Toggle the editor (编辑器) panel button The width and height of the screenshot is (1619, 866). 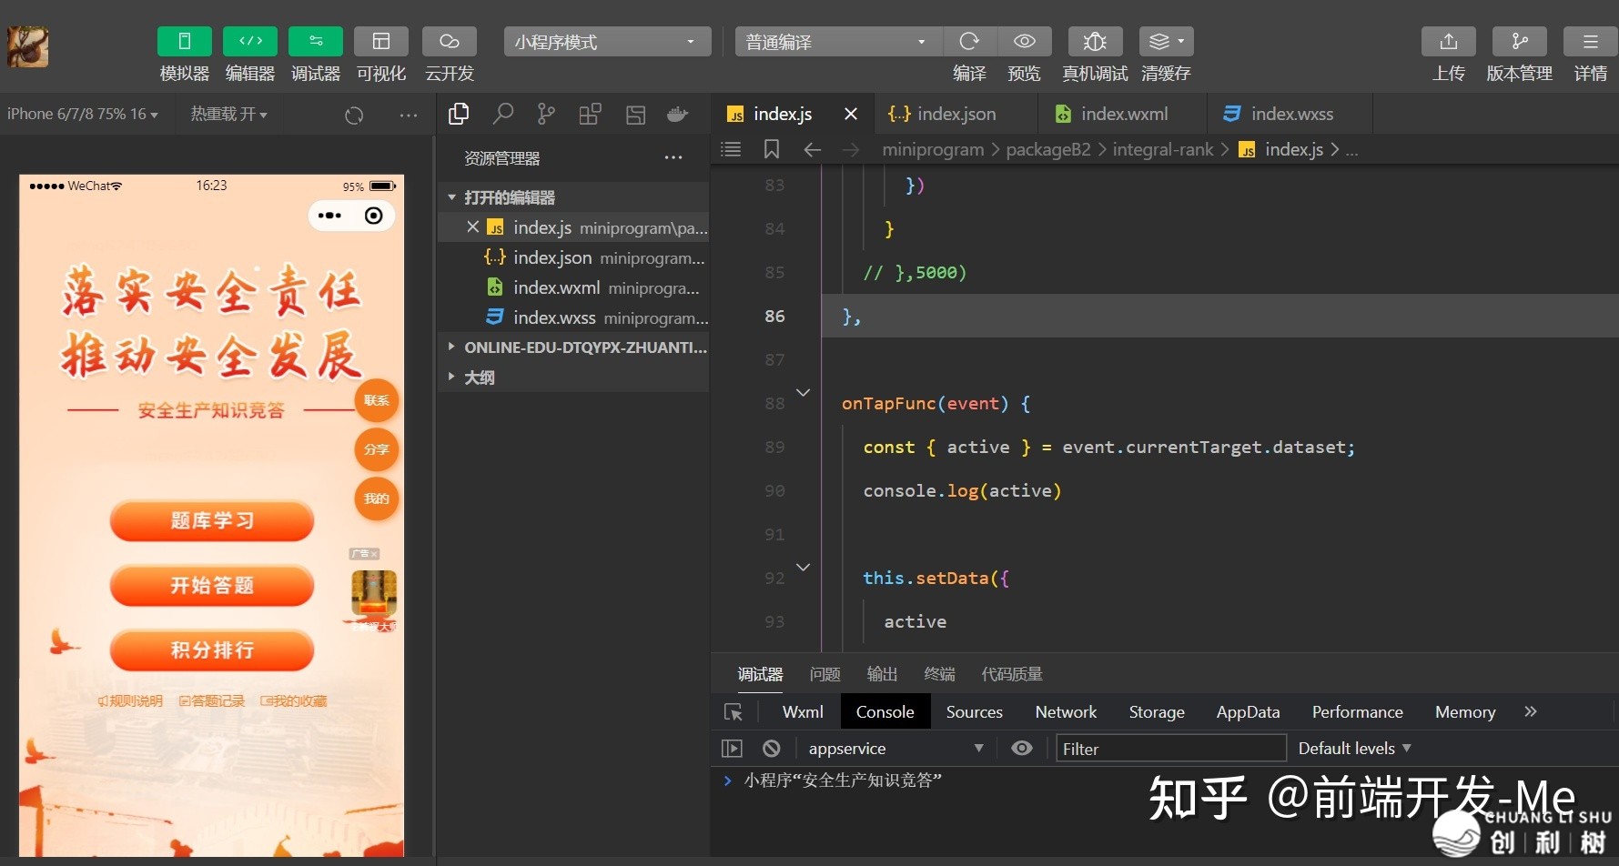(x=250, y=42)
